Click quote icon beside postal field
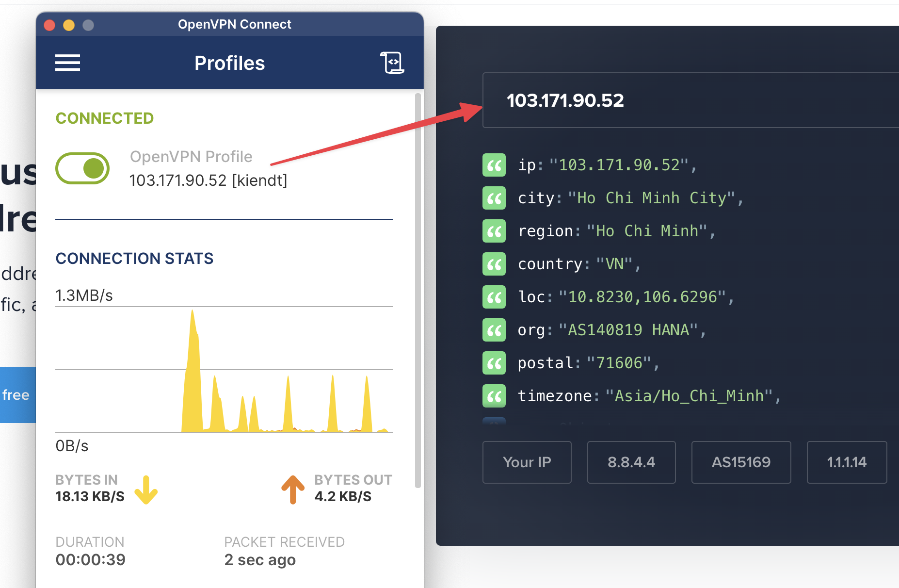This screenshot has height=588, width=899. coord(494,363)
